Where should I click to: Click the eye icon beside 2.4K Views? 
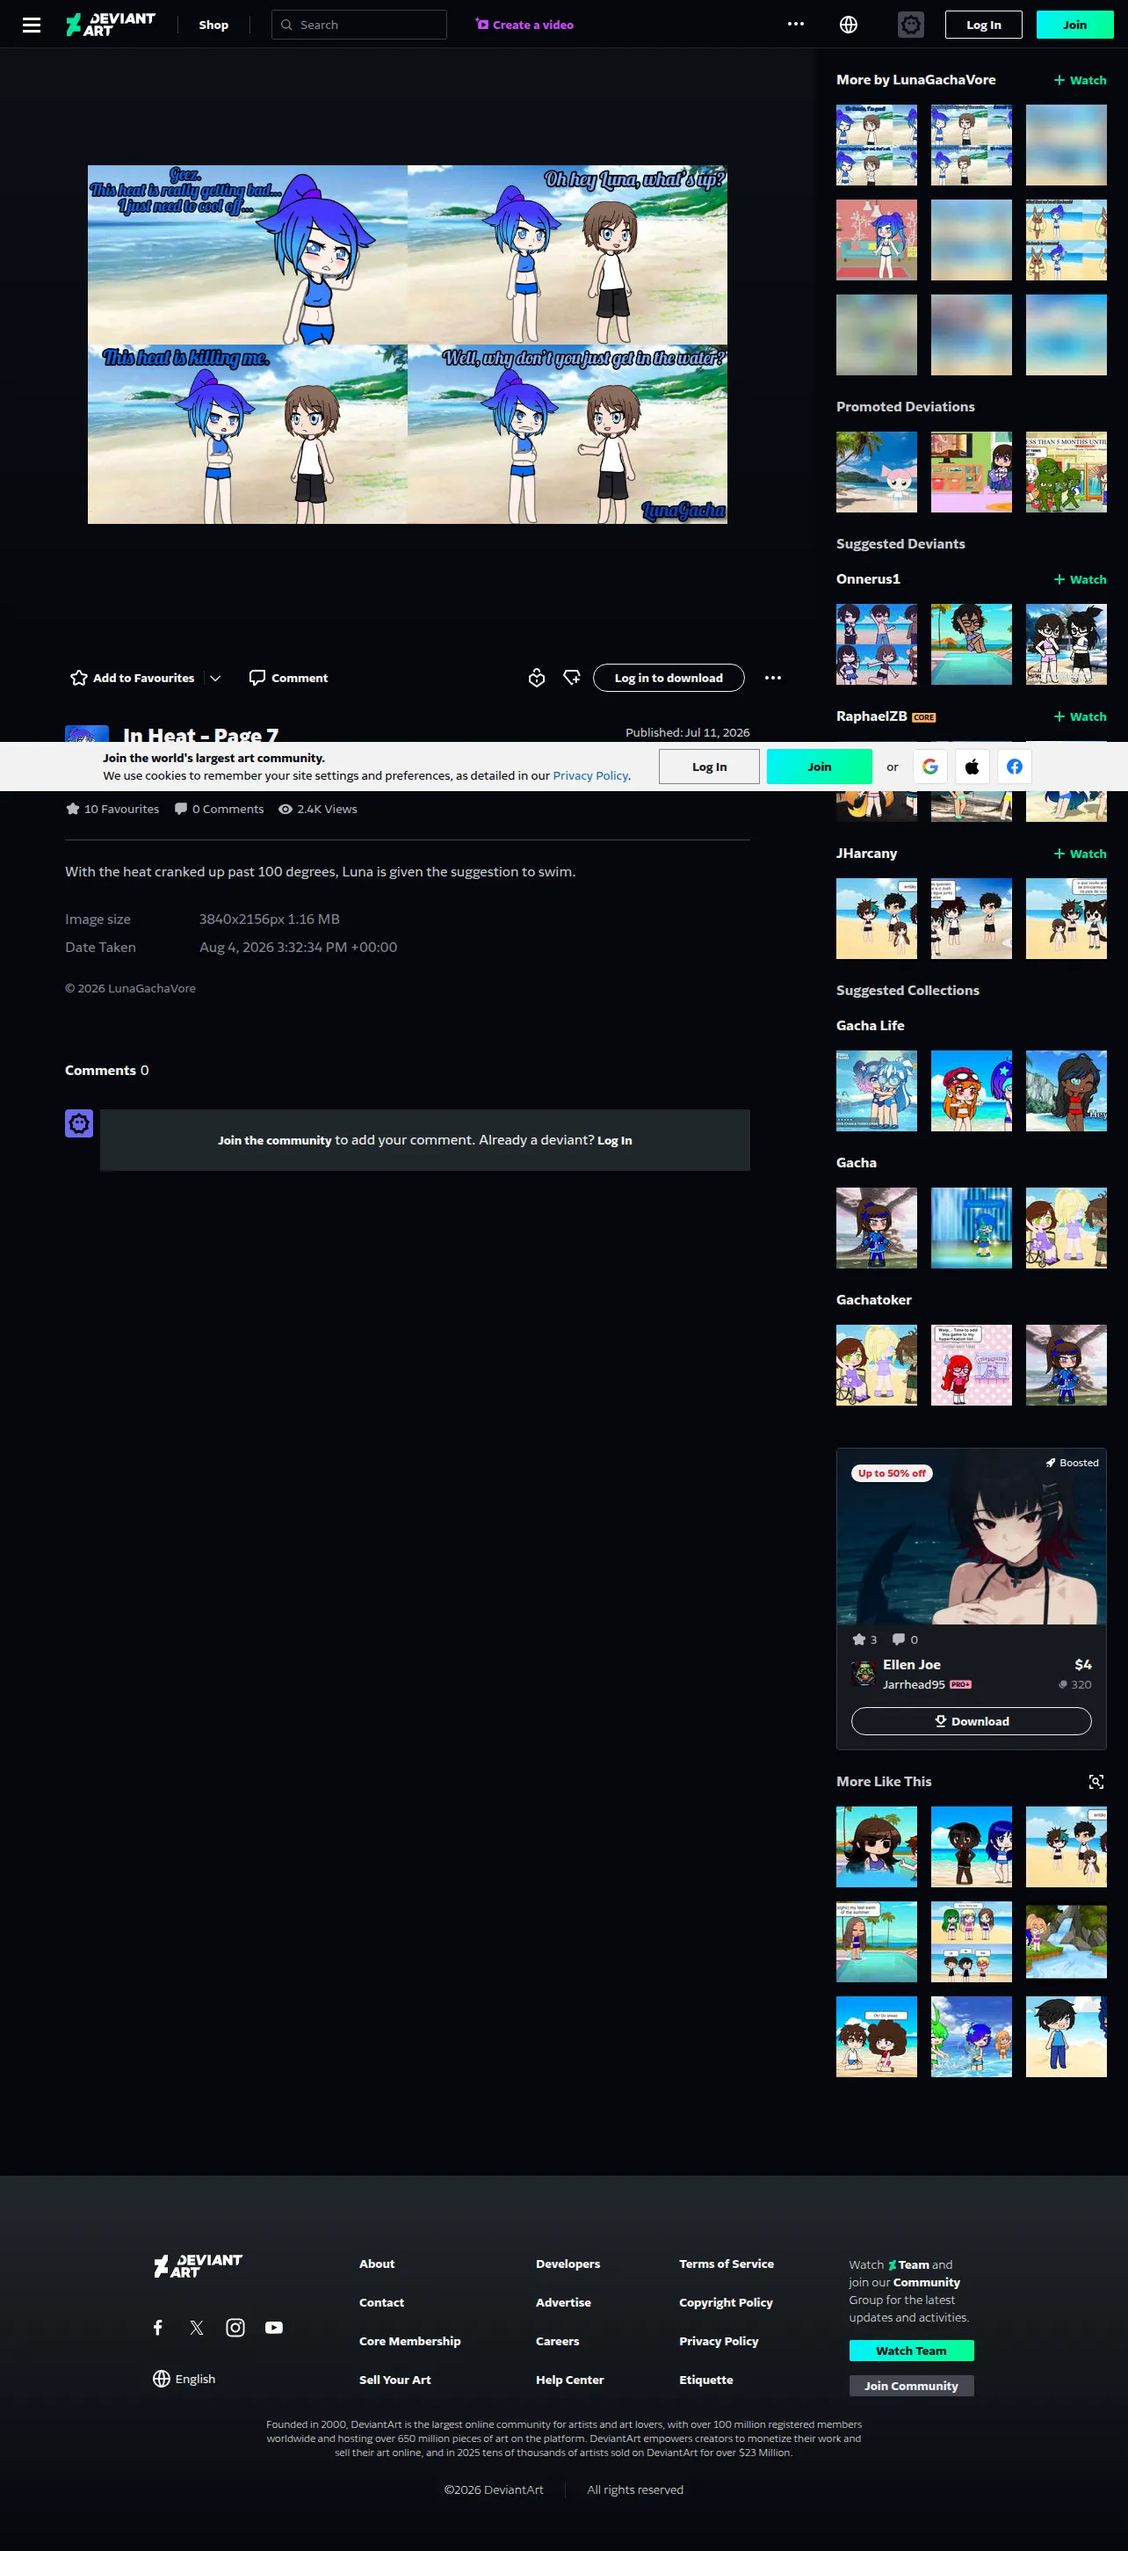(x=285, y=809)
